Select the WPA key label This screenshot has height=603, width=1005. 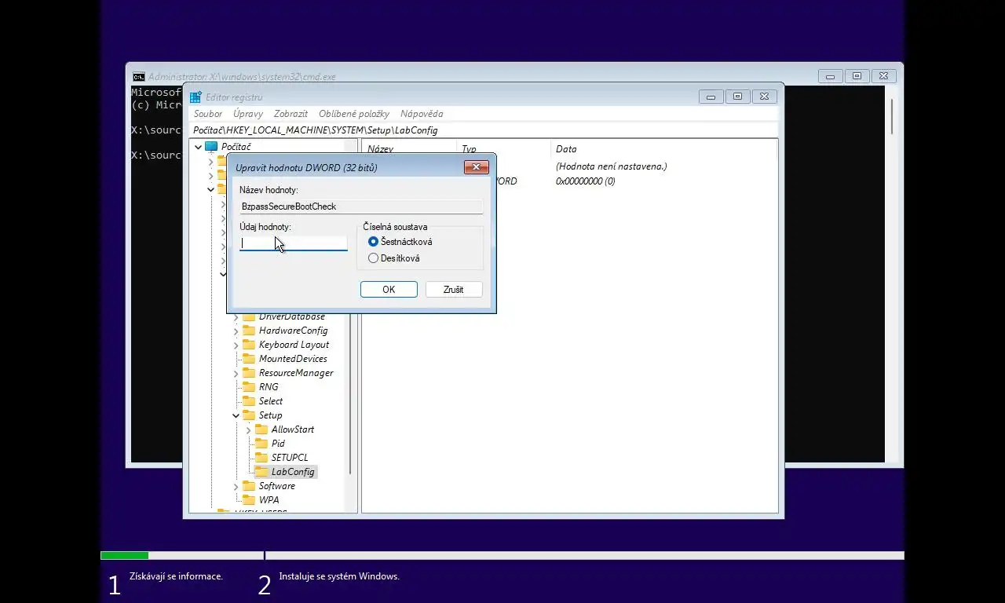click(x=269, y=500)
